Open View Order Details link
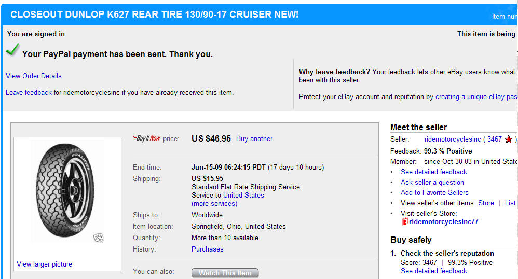 (34, 76)
